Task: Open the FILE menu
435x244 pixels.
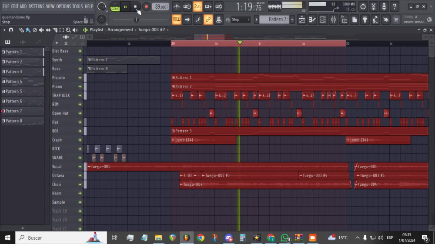Action: click(6, 7)
